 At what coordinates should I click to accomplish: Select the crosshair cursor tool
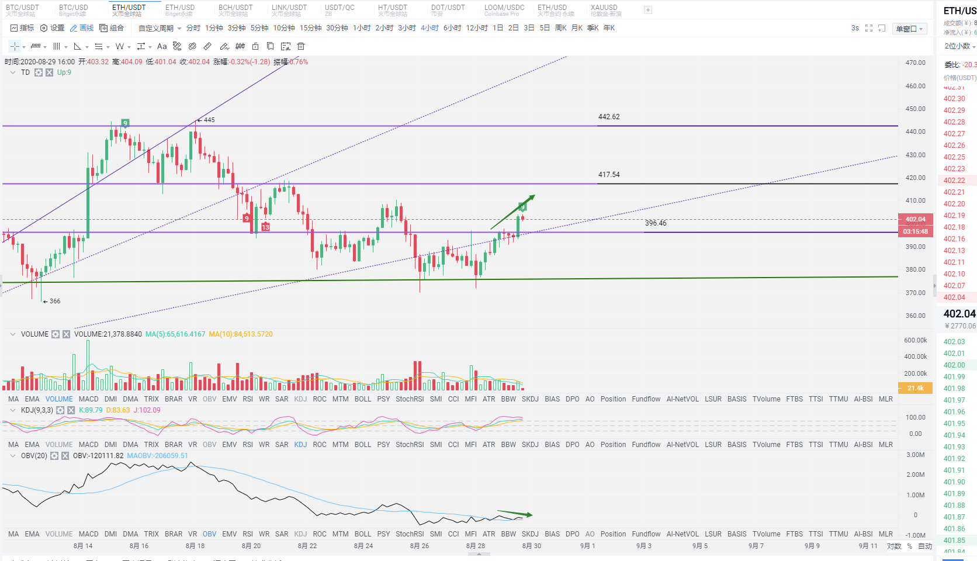pos(15,46)
